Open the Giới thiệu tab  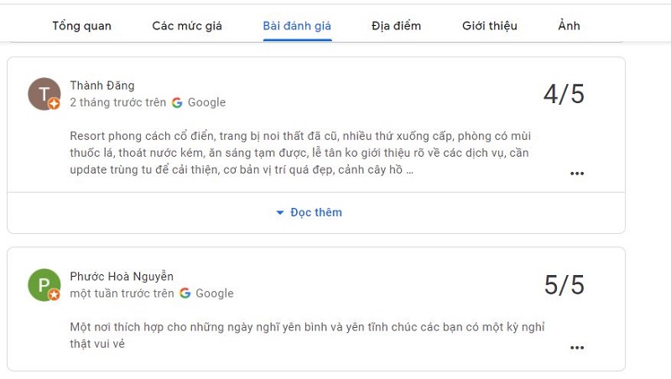tap(490, 26)
